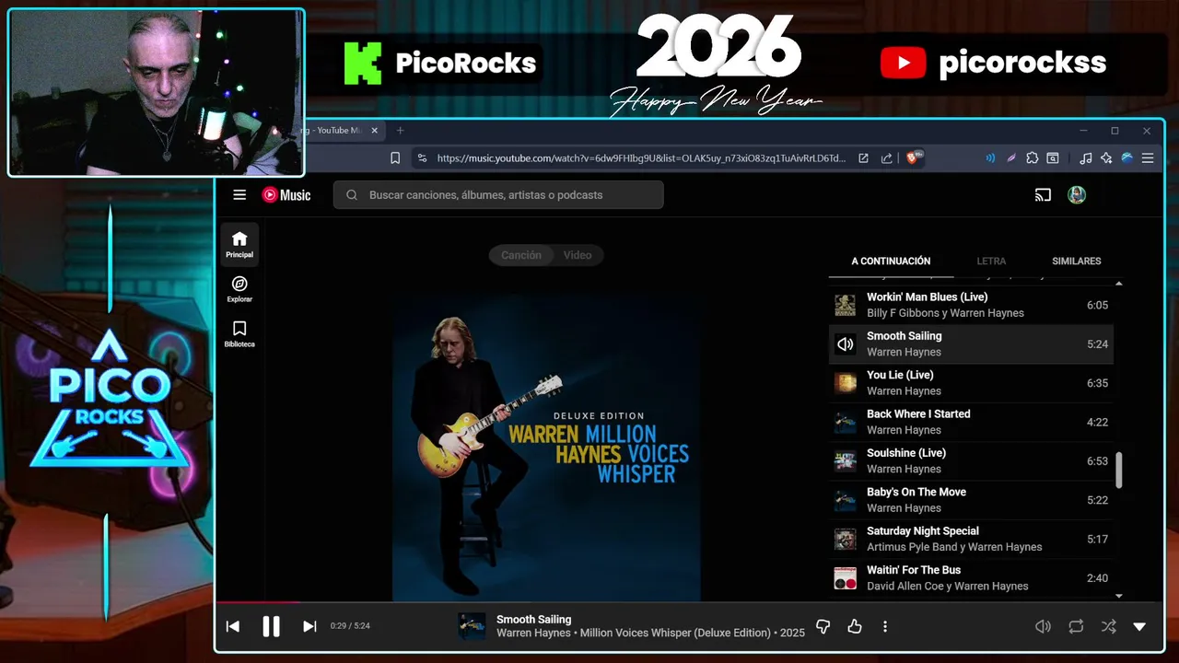Open a new browser tab with plus
1179x663 pixels.
click(x=400, y=131)
